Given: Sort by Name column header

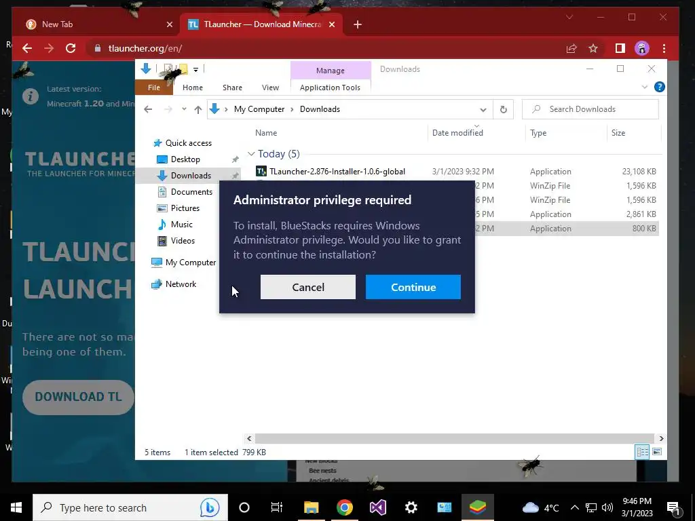Looking at the screenshot, I should point(266,133).
